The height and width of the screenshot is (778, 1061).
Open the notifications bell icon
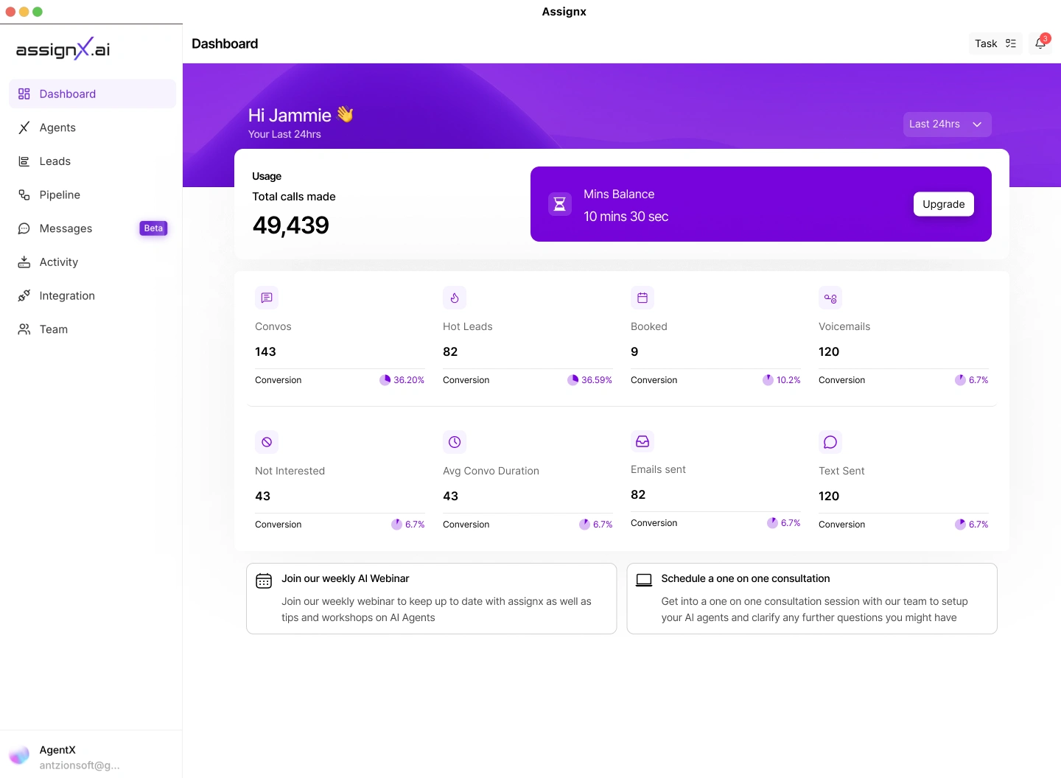1040,43
